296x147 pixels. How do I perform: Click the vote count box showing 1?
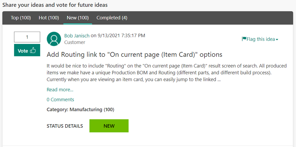(x=27, y=37)
